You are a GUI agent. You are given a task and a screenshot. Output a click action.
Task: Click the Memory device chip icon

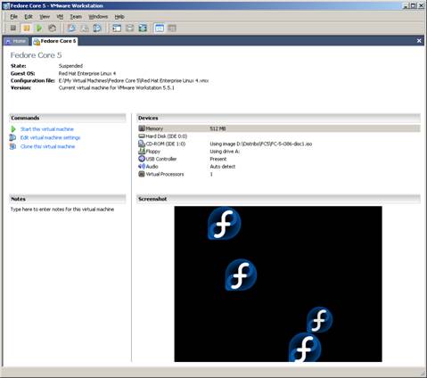[142, 128]
